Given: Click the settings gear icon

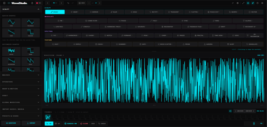Looking at the screenshot, I should coord(262,3).
